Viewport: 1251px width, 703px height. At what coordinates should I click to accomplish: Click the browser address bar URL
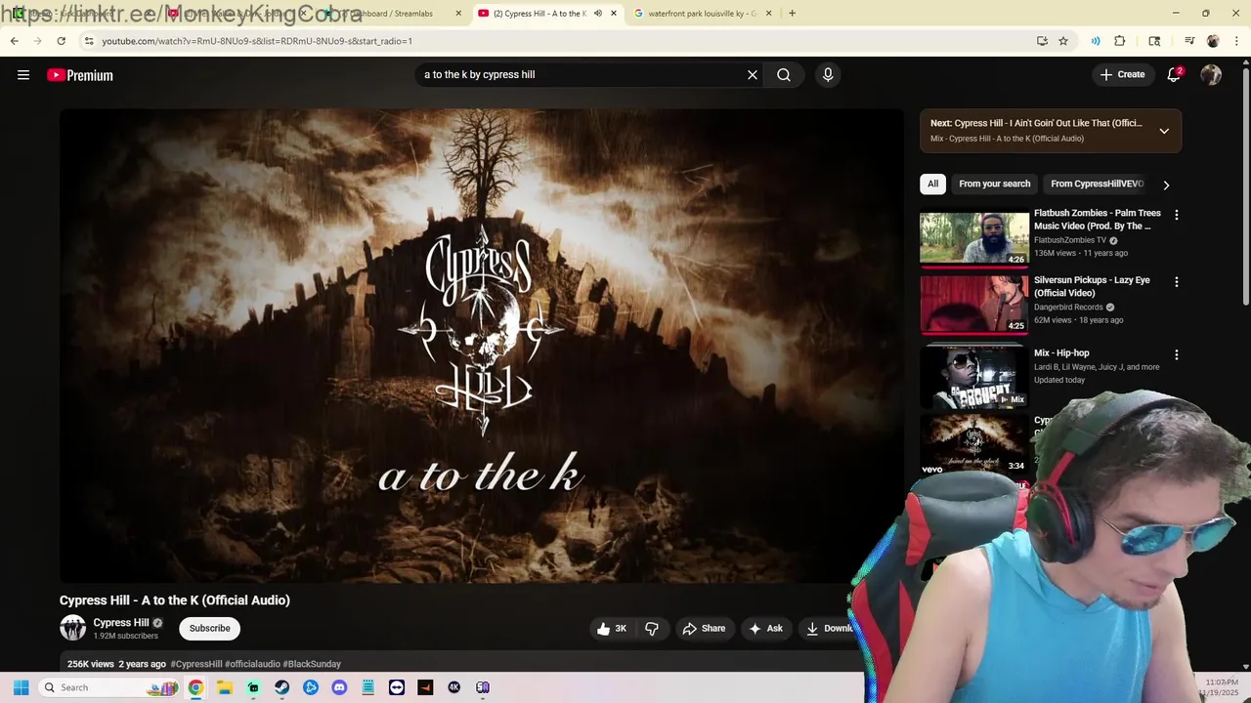[257, 41]
